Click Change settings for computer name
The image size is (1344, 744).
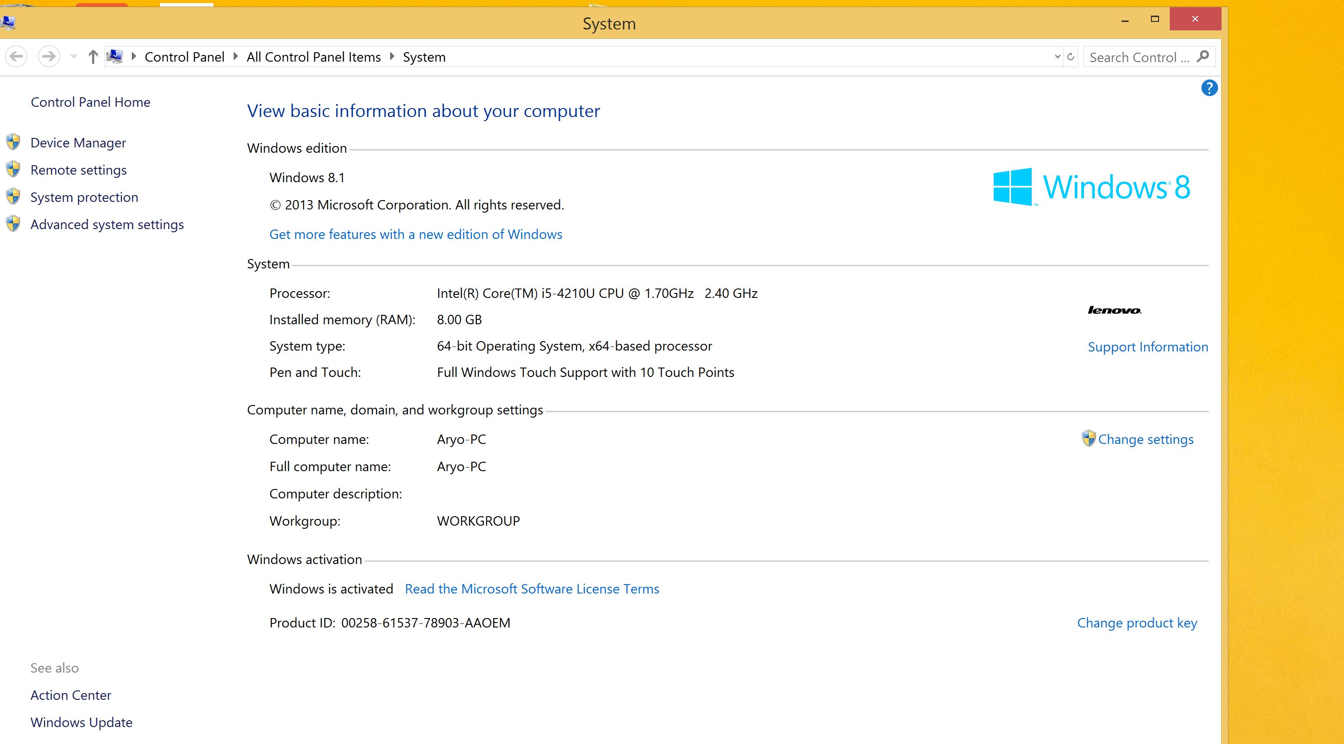click(x=1146, y=439)
